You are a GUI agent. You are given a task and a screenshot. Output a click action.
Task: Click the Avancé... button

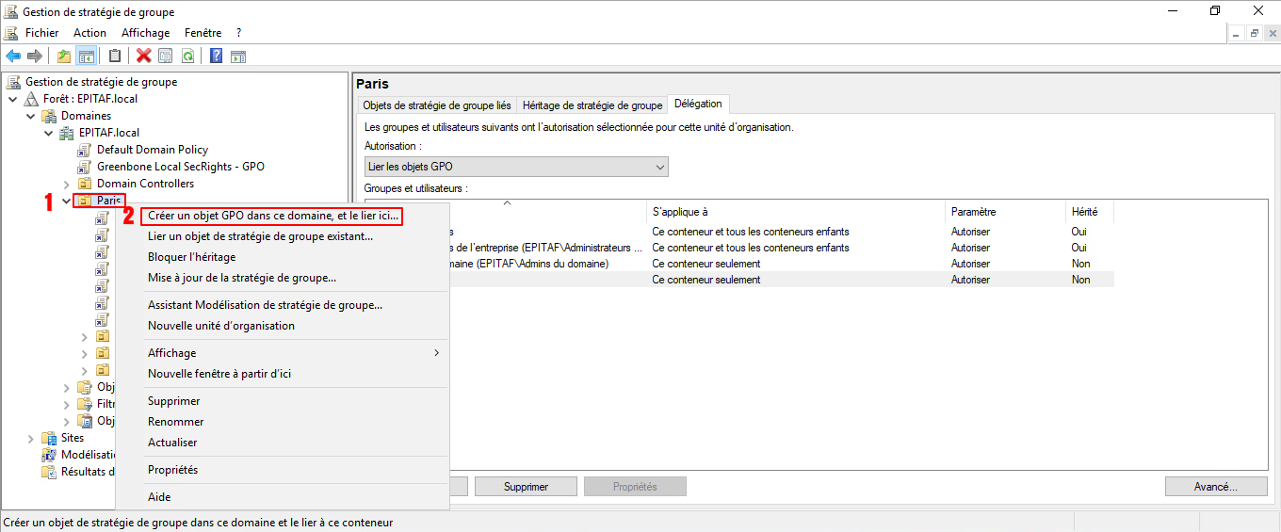pos(1215,487)
